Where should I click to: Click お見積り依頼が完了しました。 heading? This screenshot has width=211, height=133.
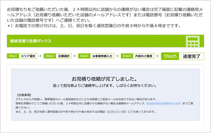(x=104, y=79)
